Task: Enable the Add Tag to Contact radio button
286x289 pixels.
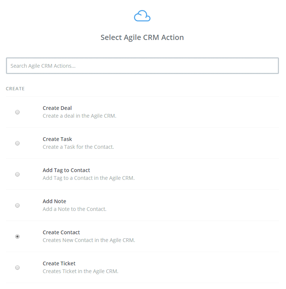Action: (x=17, y=174)
